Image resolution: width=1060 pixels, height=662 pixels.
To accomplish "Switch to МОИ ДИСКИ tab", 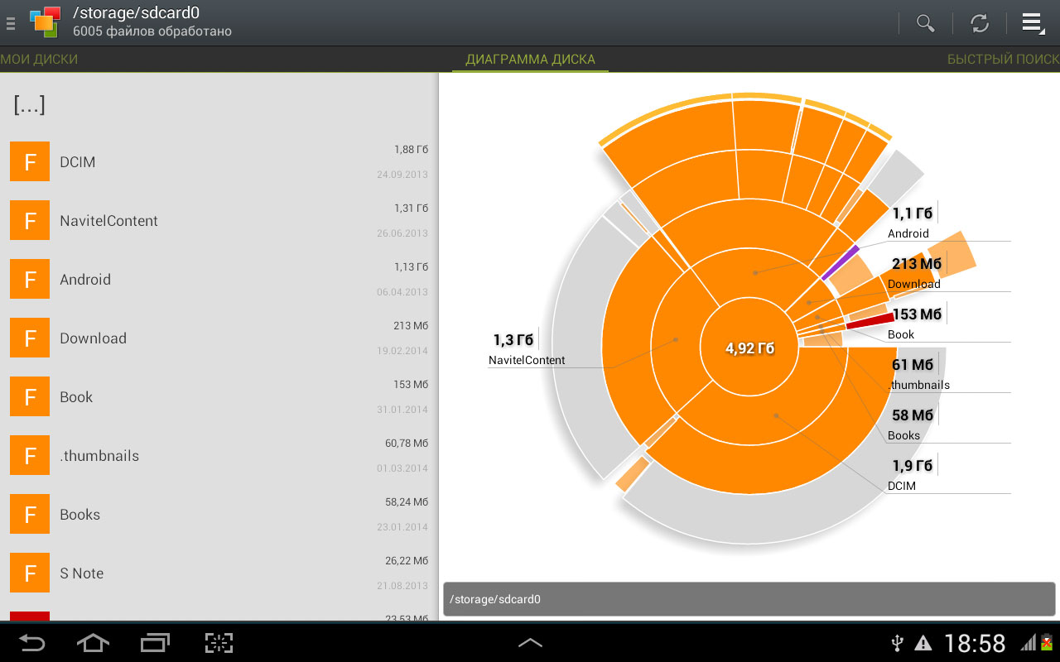I will click(x=39, y=60).
